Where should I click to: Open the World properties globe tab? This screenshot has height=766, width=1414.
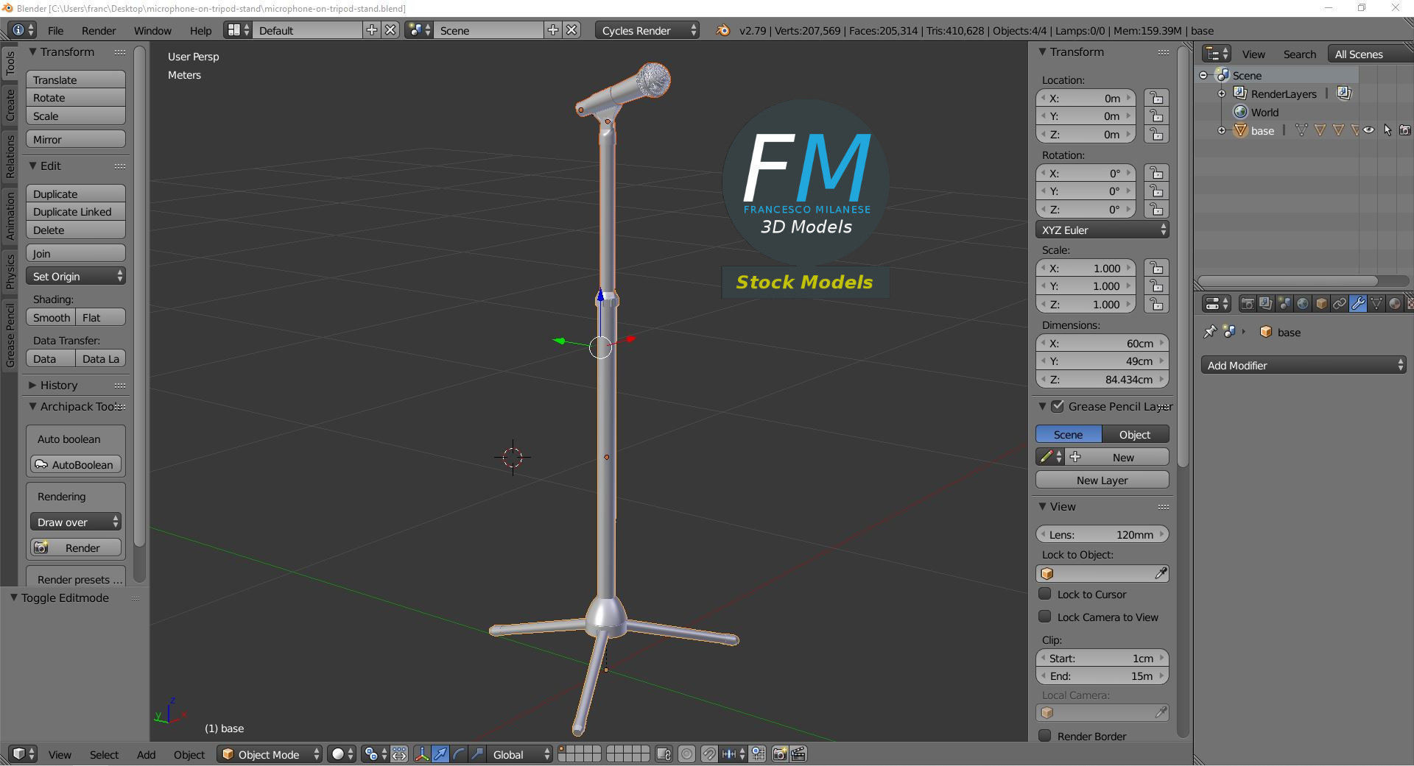(1303, 304)
